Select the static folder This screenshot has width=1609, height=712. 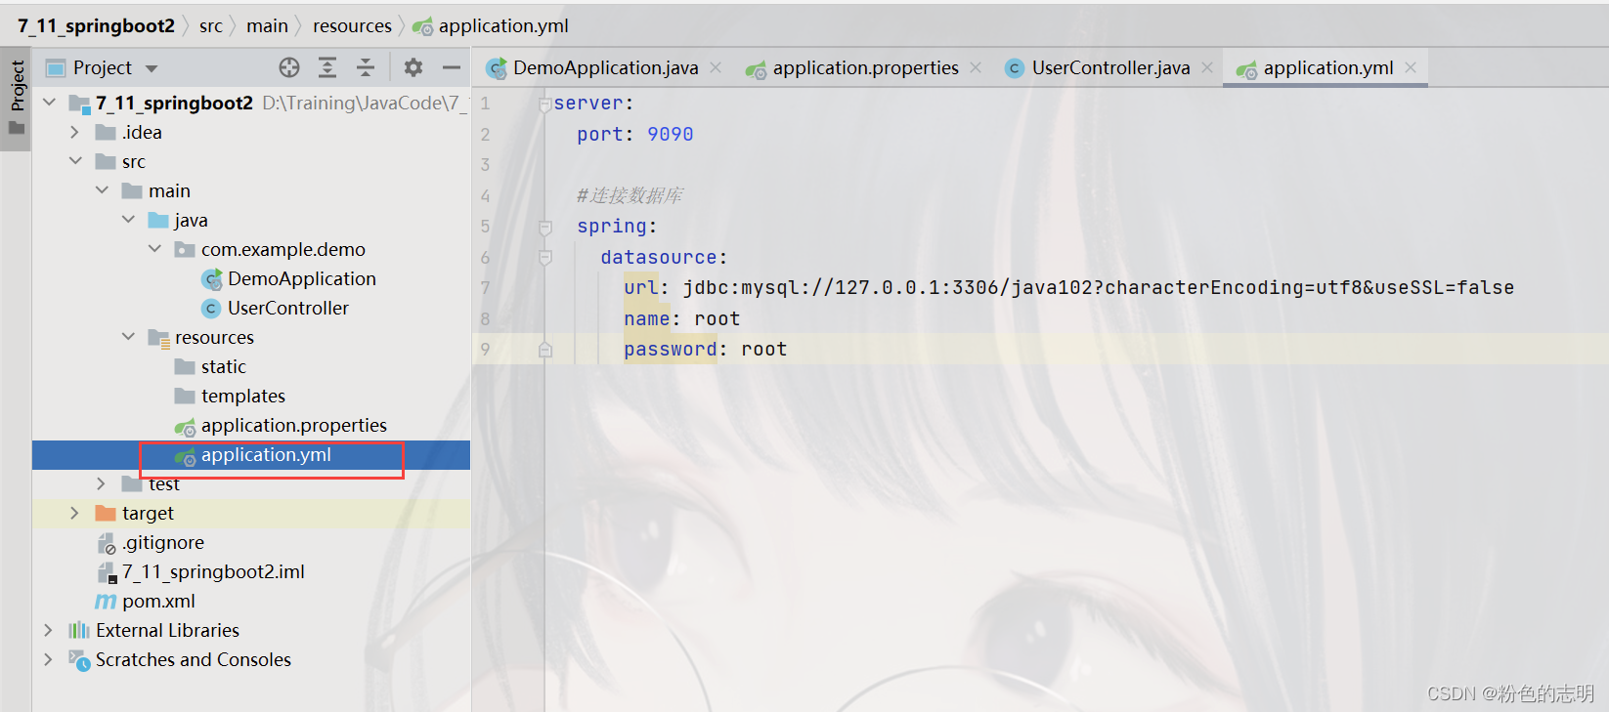pyautogui.click(x=224, y=366)
